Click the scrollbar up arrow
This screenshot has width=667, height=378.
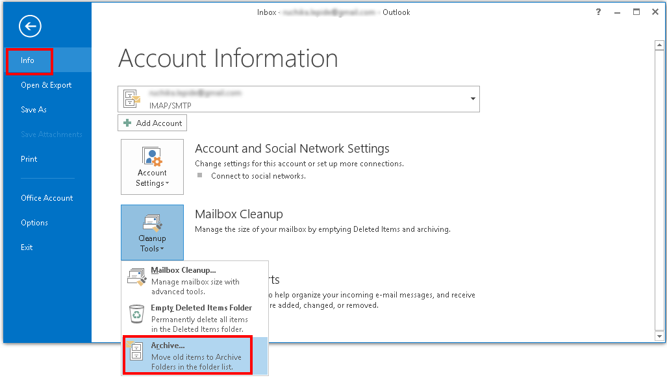[659, 45]
